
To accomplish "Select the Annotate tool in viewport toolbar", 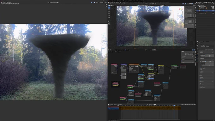I will 109,20.
